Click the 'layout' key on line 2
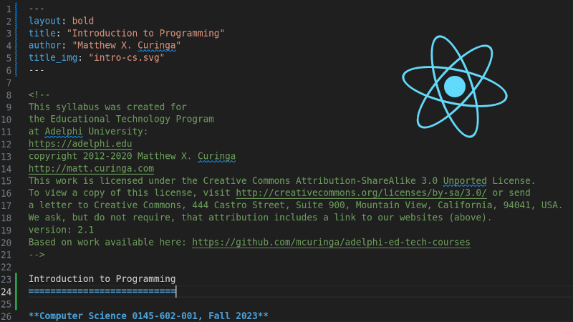The width and height of the screenshot is (573, 322). point(45,21)
